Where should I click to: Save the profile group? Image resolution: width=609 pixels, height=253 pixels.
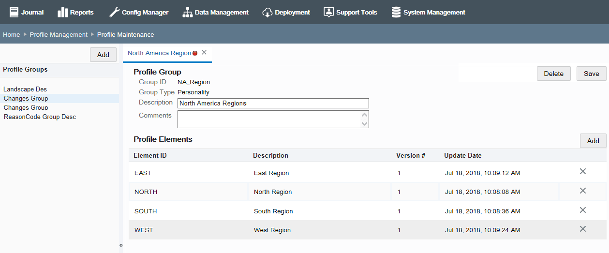tap(591, 74)
